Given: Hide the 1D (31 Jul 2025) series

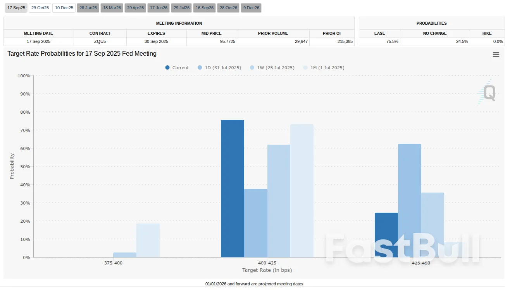Looking at the screenshot, I should pyautogui.click(x=219, y=68).
